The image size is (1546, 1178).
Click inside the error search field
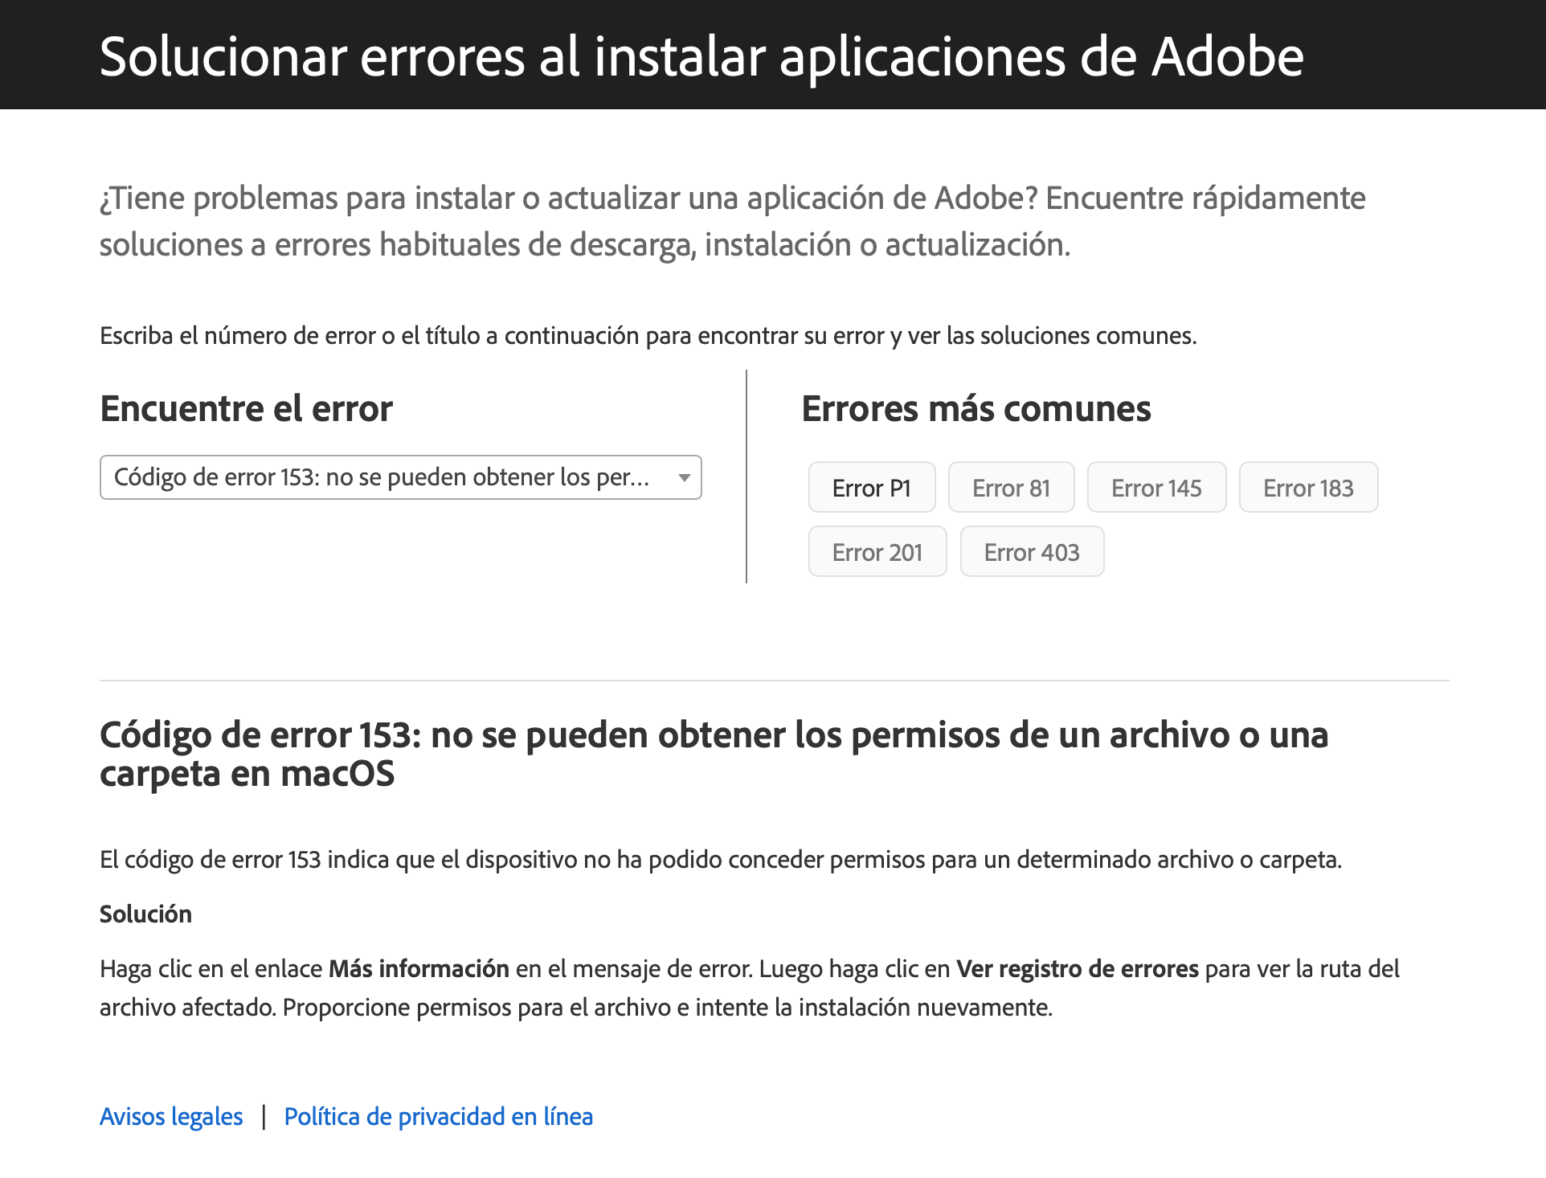tap(362, 477)
